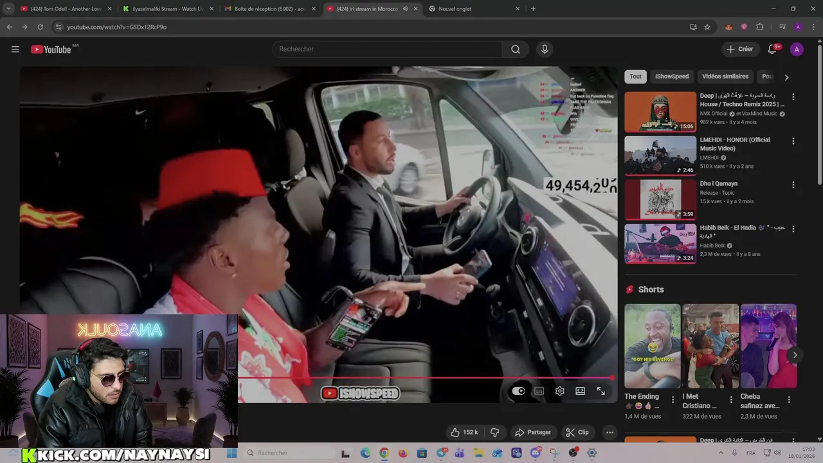The image size is (823, 463).
Task: Play the Dhu l Qarnayn thumbnail
Action: coord(660,199)
